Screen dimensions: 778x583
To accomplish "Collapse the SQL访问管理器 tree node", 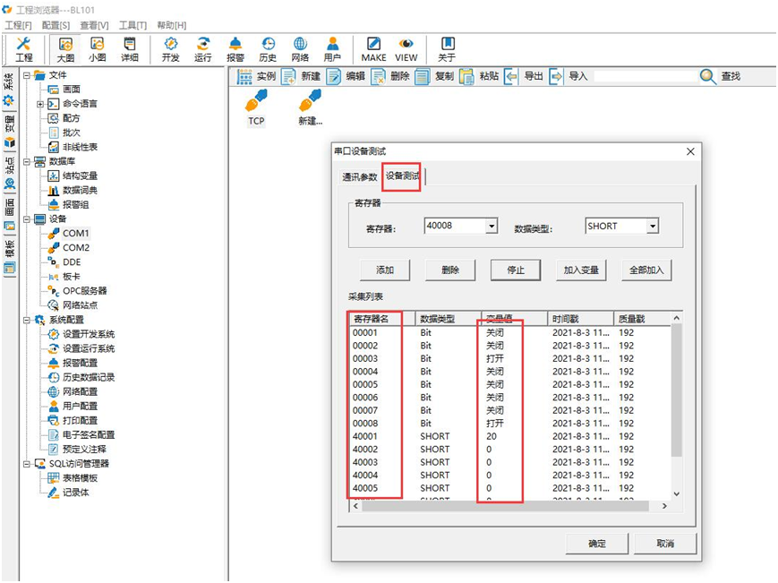I will coord(26,464).
